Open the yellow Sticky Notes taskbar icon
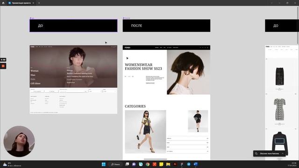The height and width of the screenshot is (168, 299). pyautogui.click(x=161, y=164)
